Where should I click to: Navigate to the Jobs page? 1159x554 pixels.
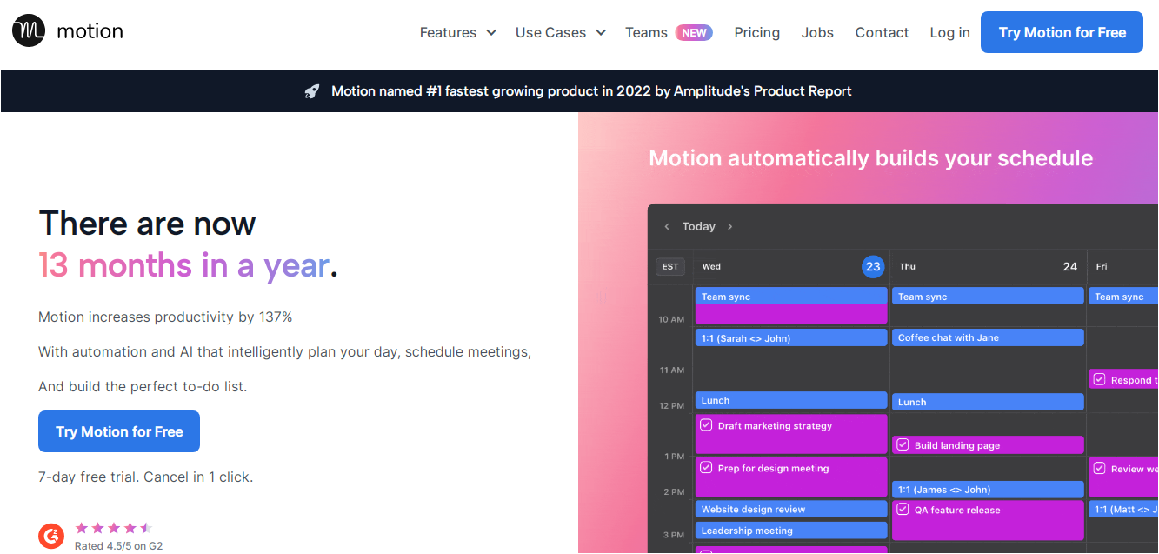817,32
